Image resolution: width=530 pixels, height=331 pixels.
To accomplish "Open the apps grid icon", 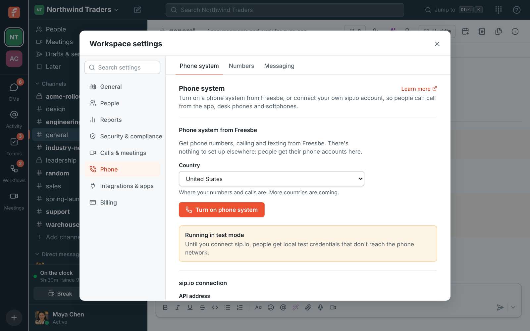I will (x=499, y=10).
